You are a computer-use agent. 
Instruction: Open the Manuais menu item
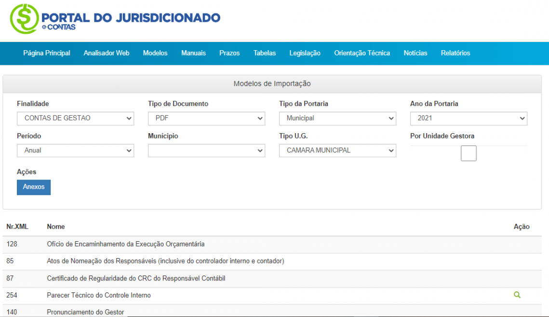193,53
